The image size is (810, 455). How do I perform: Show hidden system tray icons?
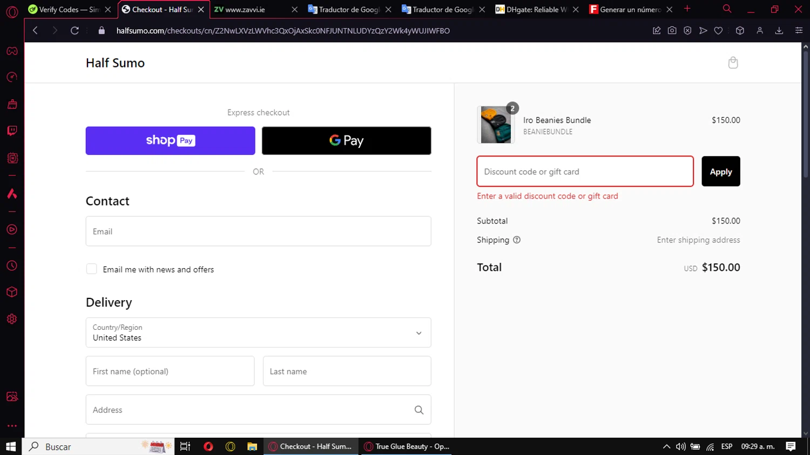tap(666, 446)
